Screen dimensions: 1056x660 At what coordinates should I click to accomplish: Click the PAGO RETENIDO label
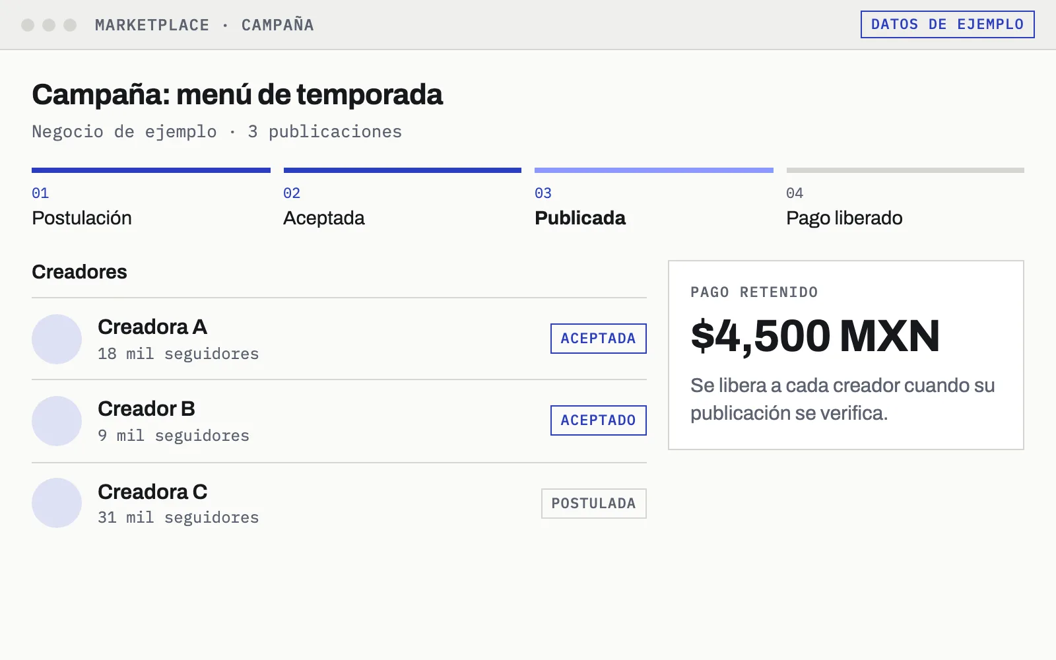(x=754, y=292)
